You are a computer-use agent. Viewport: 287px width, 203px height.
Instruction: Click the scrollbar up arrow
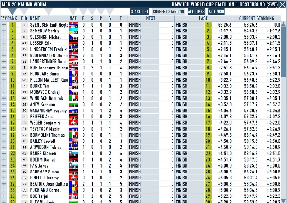[x=283, y=24]
